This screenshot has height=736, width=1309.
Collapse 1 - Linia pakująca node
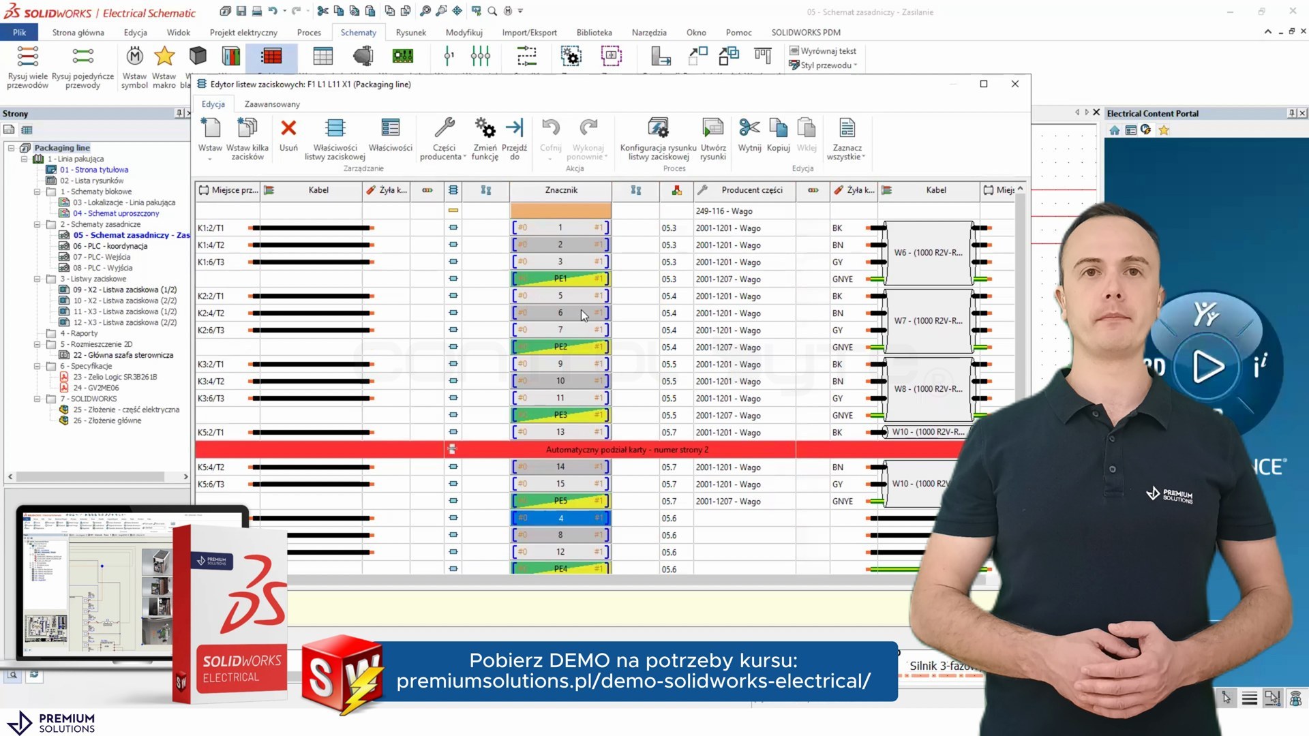click(25, 159)
